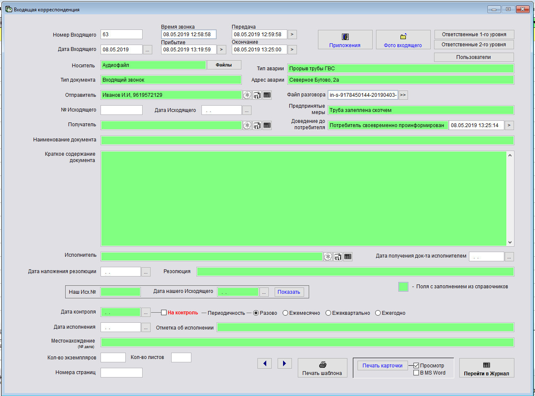The width and height of the screenshot is (535, 396).
Task: Go to next record with right arrow
Action: click(285, 364)
